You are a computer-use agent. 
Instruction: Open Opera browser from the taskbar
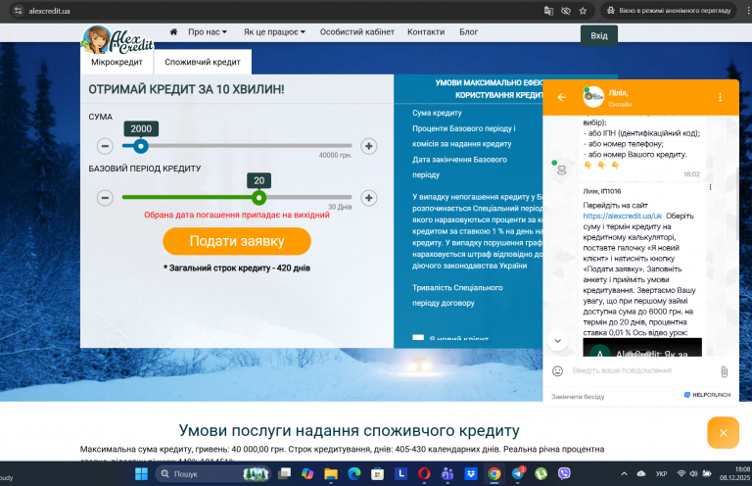424,474
